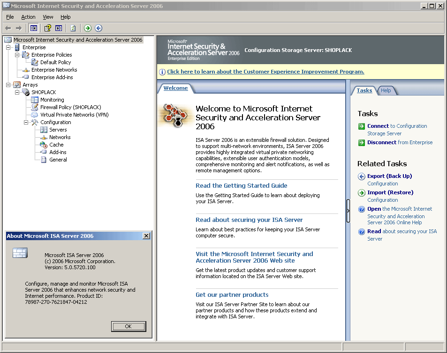Collapse the task pane with splitter arrow
447x353 pixels.
pos(348,211)
